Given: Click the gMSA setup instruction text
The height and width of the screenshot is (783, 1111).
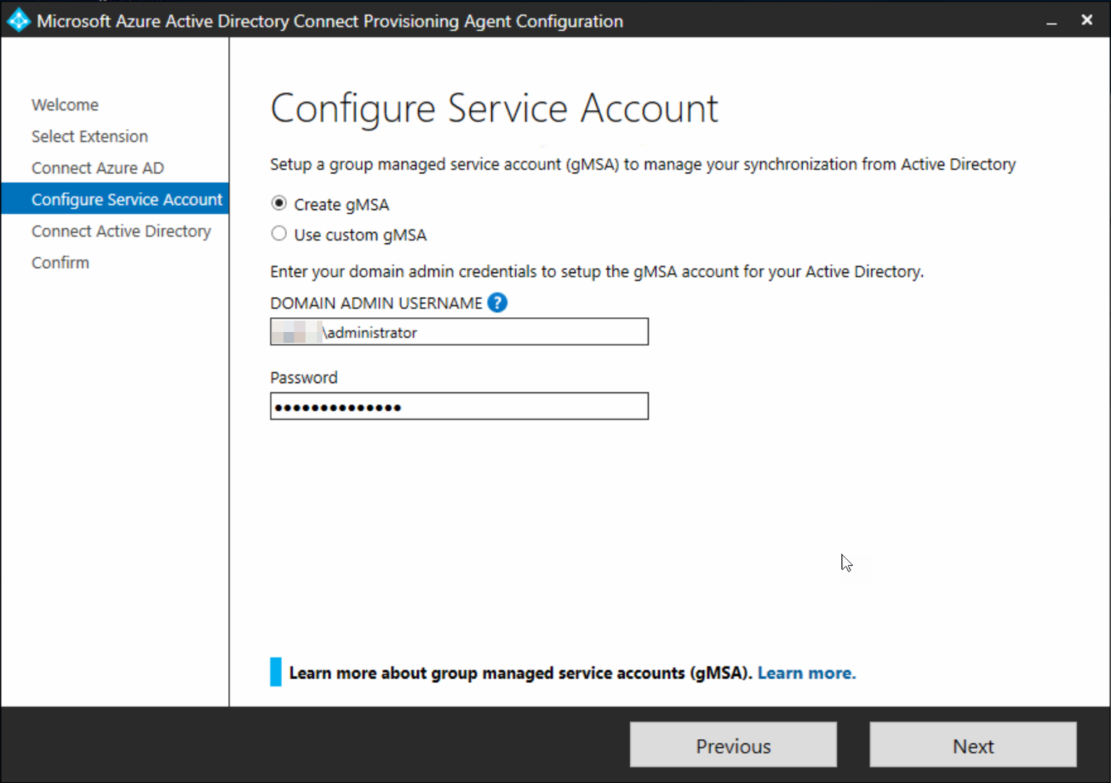Looking at the screenshot, I should (642, 164).
